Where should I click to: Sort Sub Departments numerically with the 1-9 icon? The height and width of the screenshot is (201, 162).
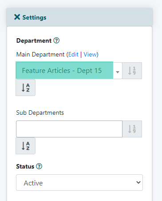point(132,129)
